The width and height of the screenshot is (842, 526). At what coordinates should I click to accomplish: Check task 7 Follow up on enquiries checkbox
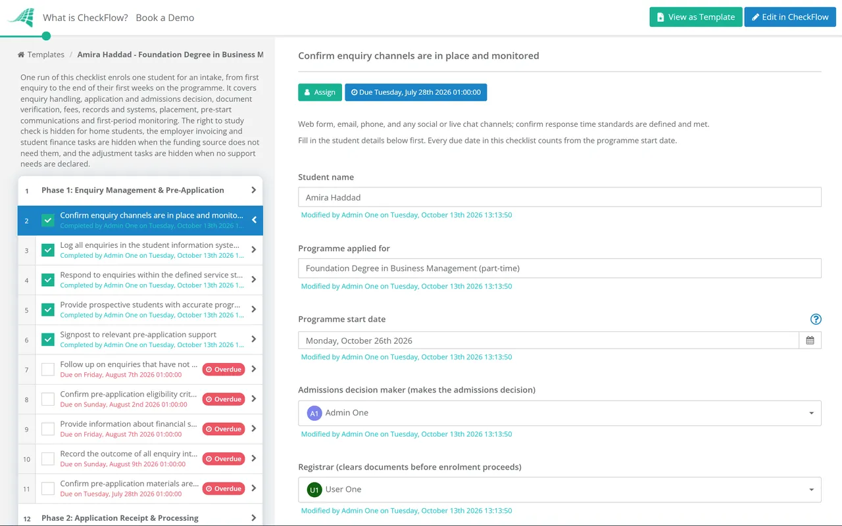pos(48,370)
